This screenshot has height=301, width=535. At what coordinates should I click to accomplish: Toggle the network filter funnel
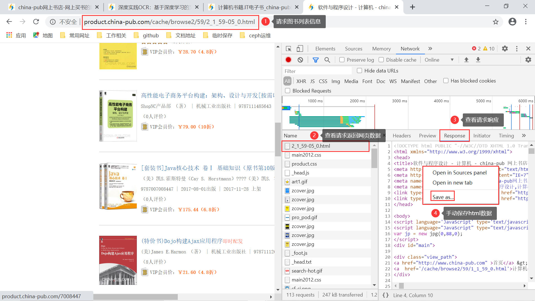coord(315,60)
